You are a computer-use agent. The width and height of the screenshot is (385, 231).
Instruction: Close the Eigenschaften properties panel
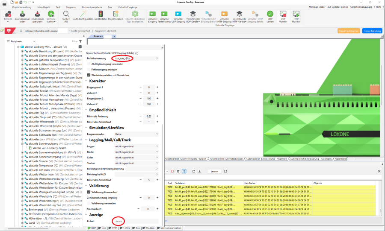click(x=162, y=48)
